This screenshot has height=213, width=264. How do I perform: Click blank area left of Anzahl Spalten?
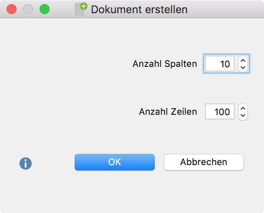click(67, 64)
